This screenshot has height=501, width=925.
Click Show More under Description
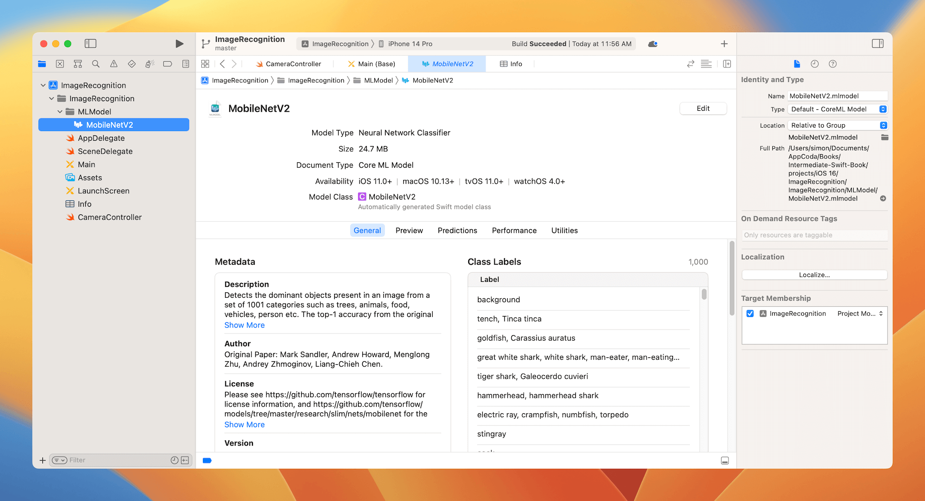244,325
